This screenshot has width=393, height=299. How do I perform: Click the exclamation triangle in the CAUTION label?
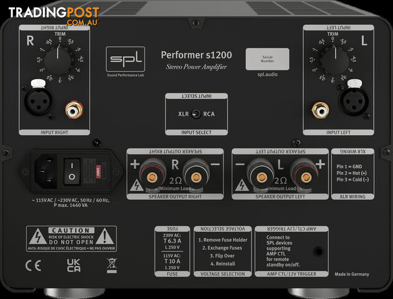coord(105,236)
